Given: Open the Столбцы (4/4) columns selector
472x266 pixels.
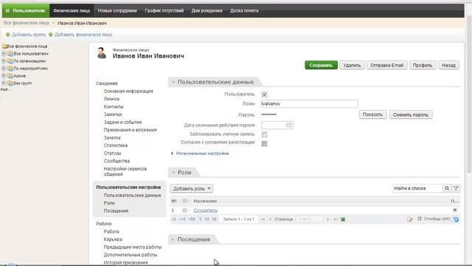Looking at the screenshot, I should [434, 219].
